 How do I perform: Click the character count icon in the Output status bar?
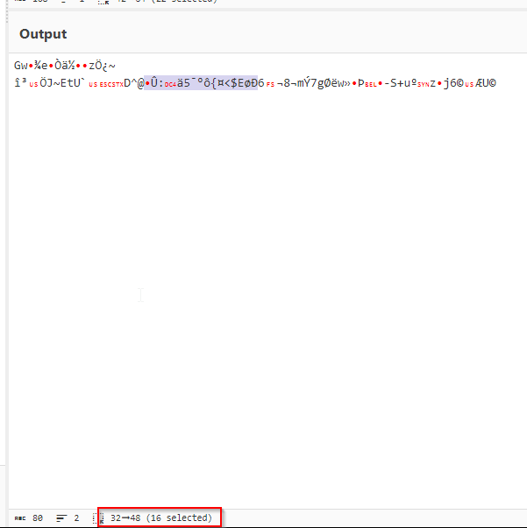click(20, 518)
